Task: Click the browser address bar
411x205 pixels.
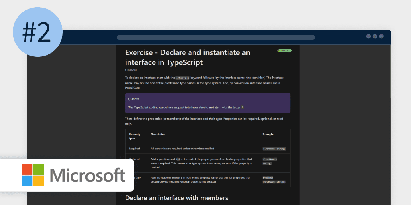Action: click(x=216, y=37)
